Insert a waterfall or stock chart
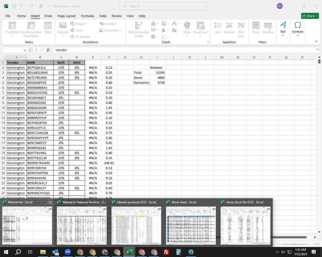The image size is (322, 257). (x=176, y=24)
